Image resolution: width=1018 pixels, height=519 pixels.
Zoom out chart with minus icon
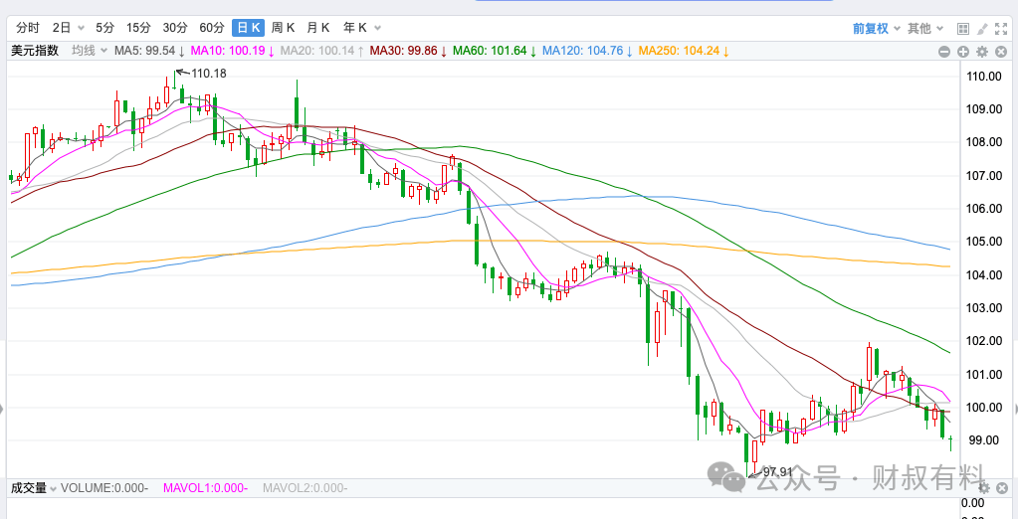pyautogui.click(x=944, y=51)
